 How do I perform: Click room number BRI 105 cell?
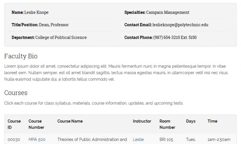tap(166, 140)
